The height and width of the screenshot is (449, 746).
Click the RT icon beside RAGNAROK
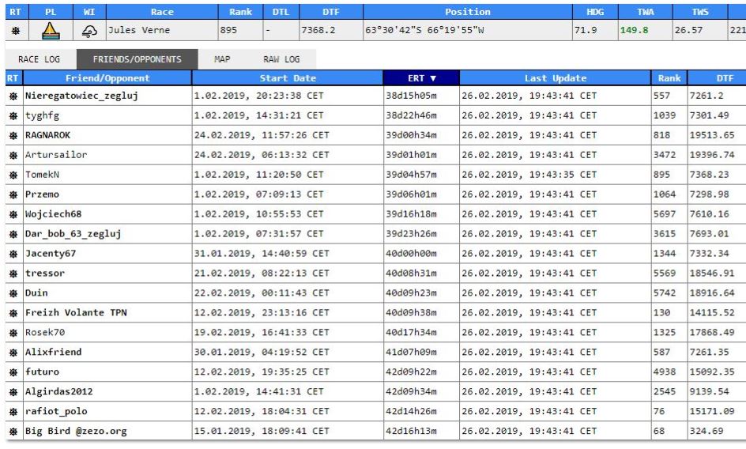coord(13,135)
